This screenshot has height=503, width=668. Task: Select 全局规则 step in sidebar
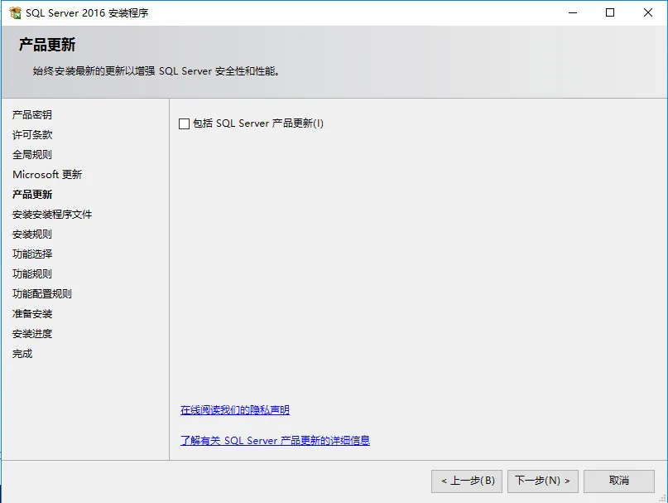tap(32, 154)
